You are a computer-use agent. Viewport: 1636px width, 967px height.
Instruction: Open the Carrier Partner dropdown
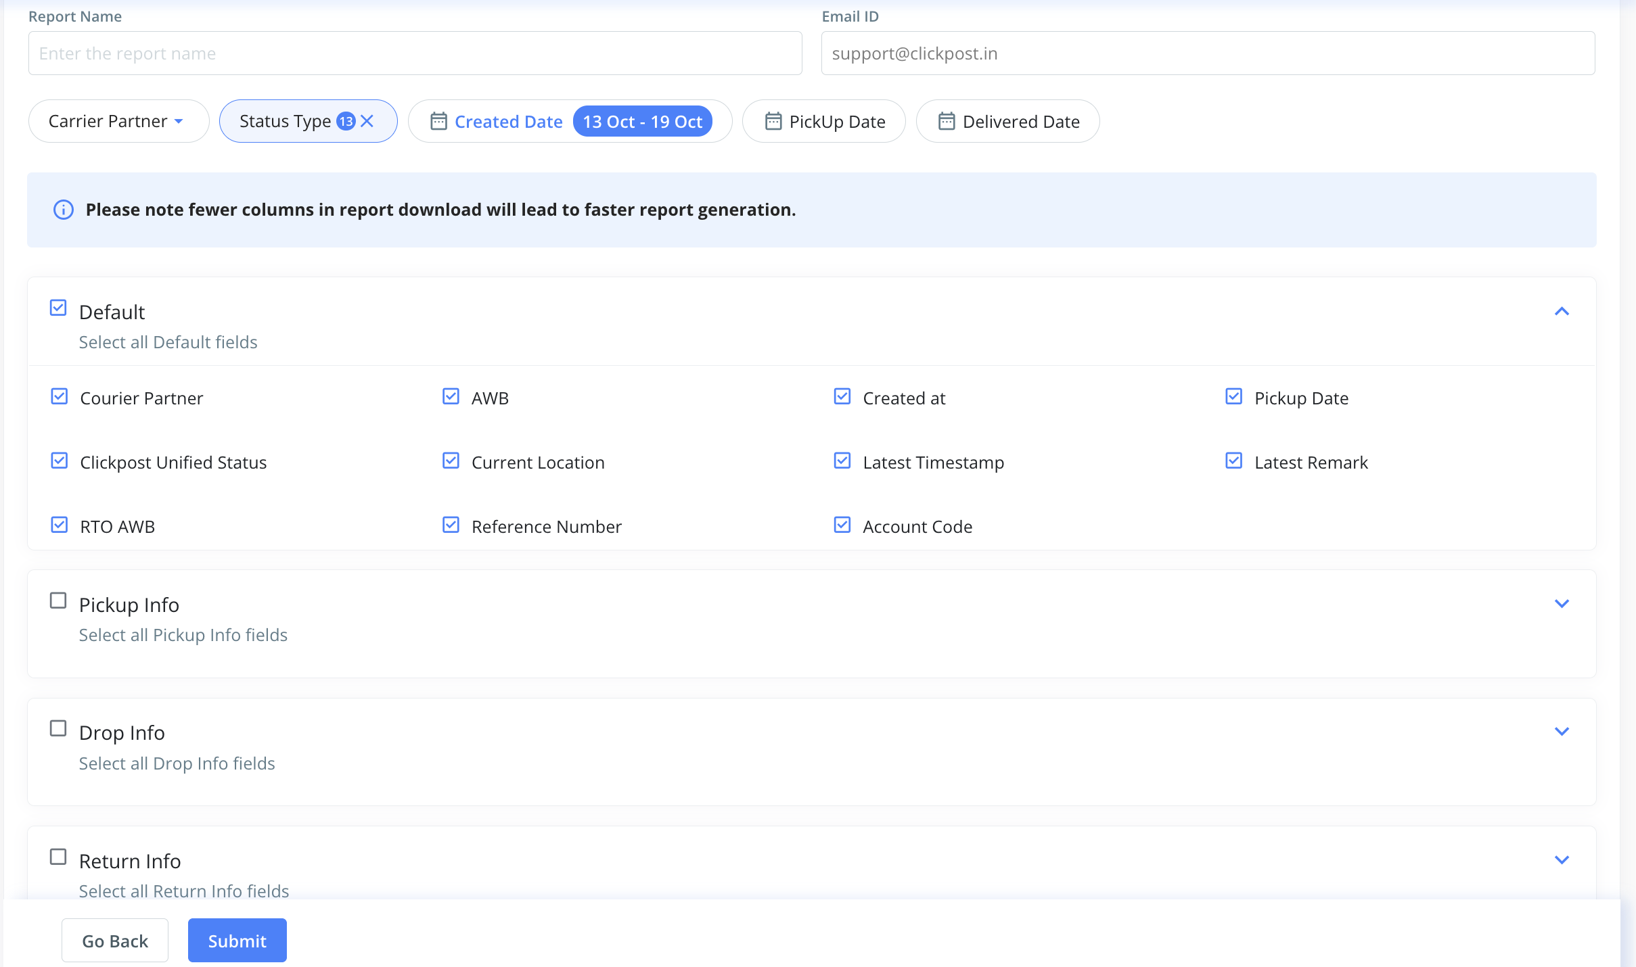(118, 121)
